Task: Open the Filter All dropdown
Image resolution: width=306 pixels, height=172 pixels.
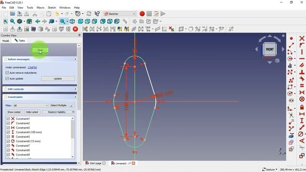Action: [31, 105]
